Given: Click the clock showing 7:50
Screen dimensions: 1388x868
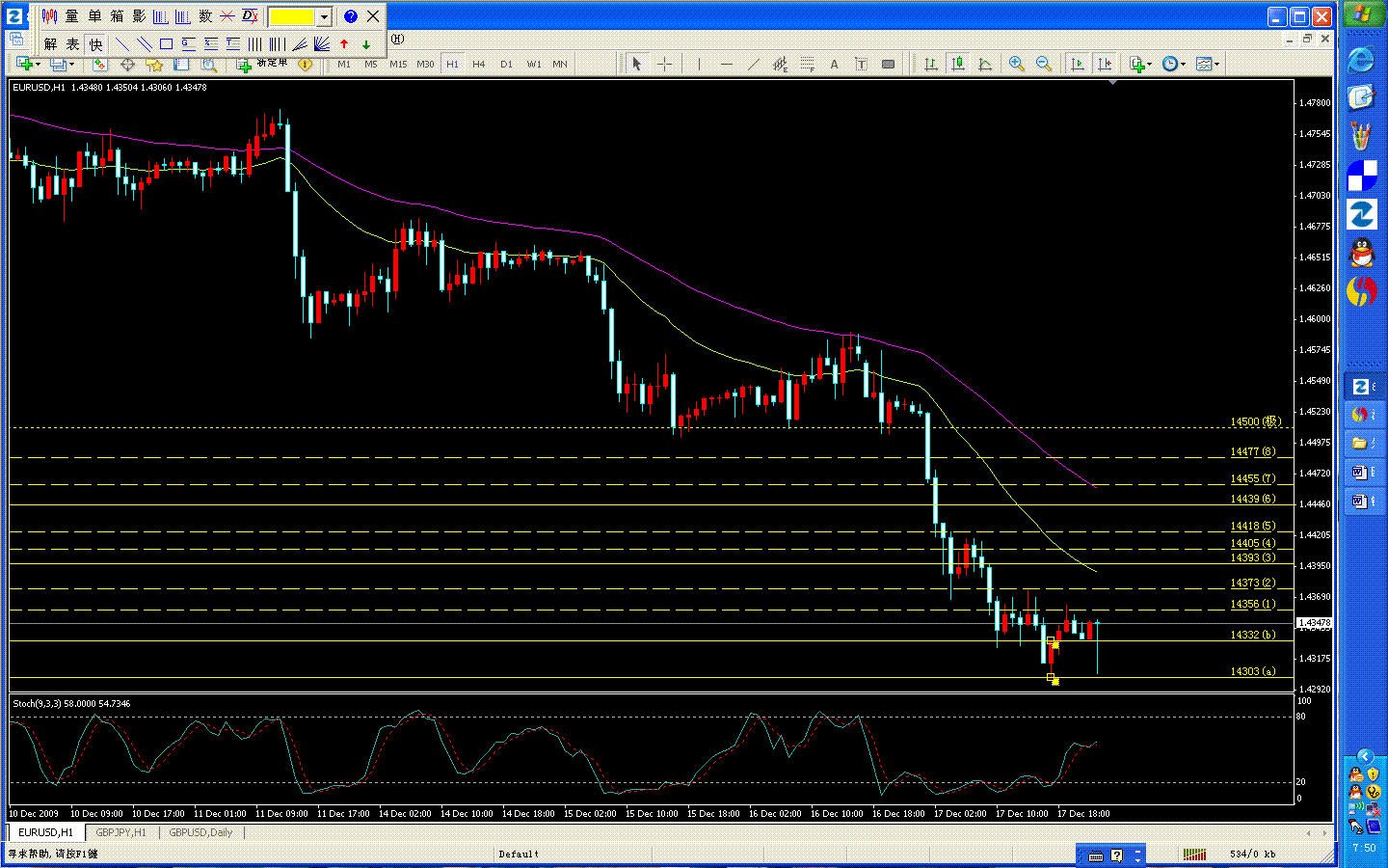Looking at the screenshot, I should (x=1365, y=849).
